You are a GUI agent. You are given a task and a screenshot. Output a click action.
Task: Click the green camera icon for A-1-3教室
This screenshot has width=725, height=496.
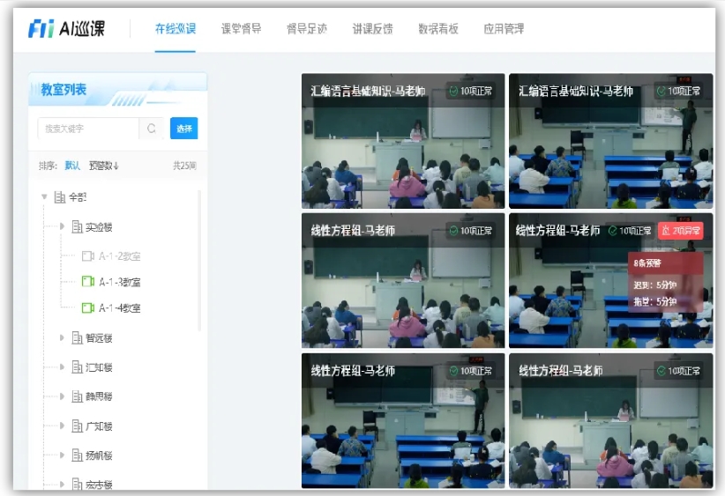[87, 282]
